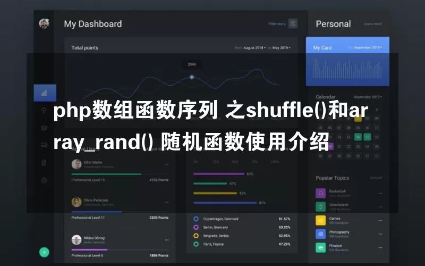Click the Filter stats label
Viewport: 425px width, 266px height.
click(x=277, y=24)
